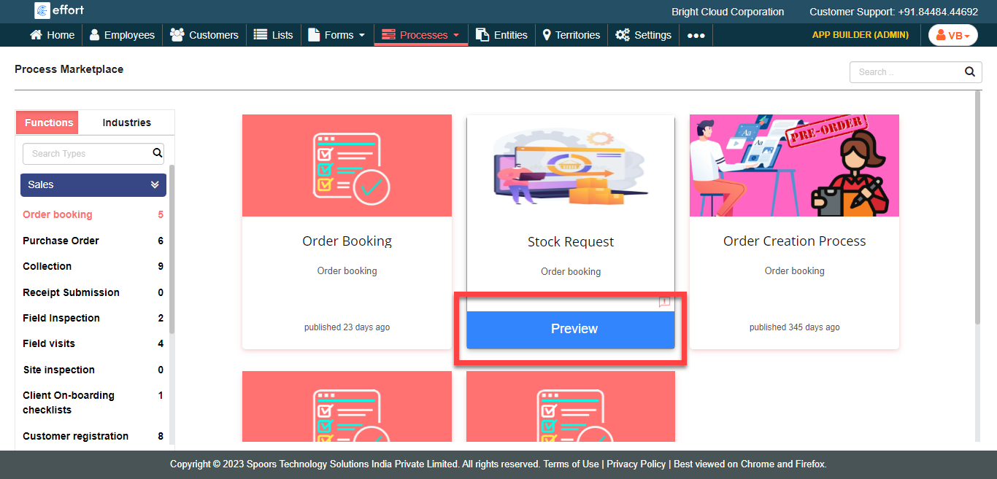Expand the Processes dropdown menu

pos(421,35)
